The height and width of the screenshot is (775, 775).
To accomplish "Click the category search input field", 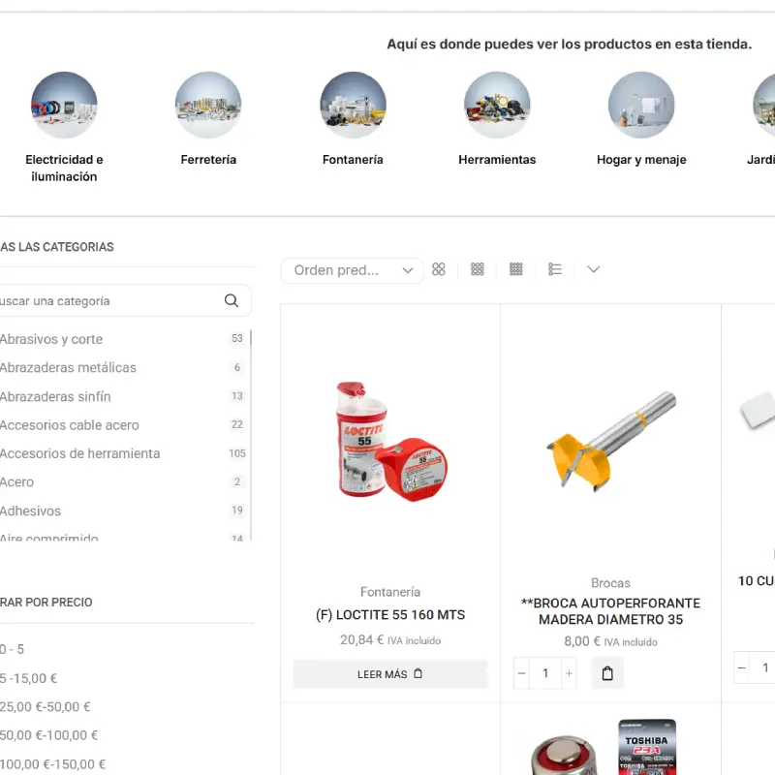I will click(107, 301).
